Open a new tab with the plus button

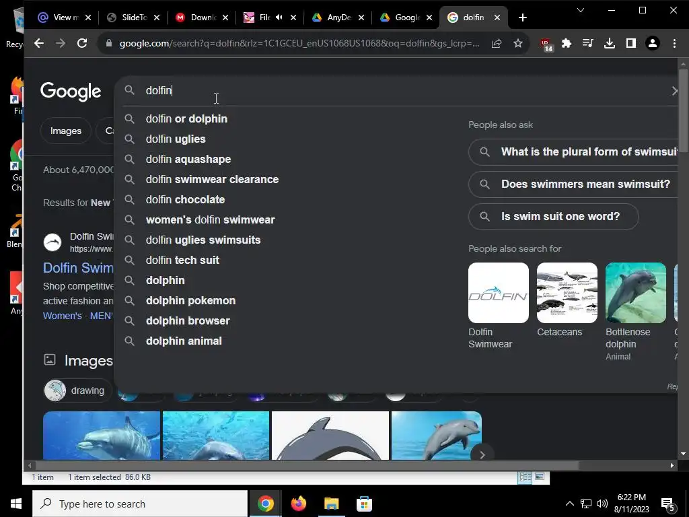pyautogui.click(x=522, y=18)
